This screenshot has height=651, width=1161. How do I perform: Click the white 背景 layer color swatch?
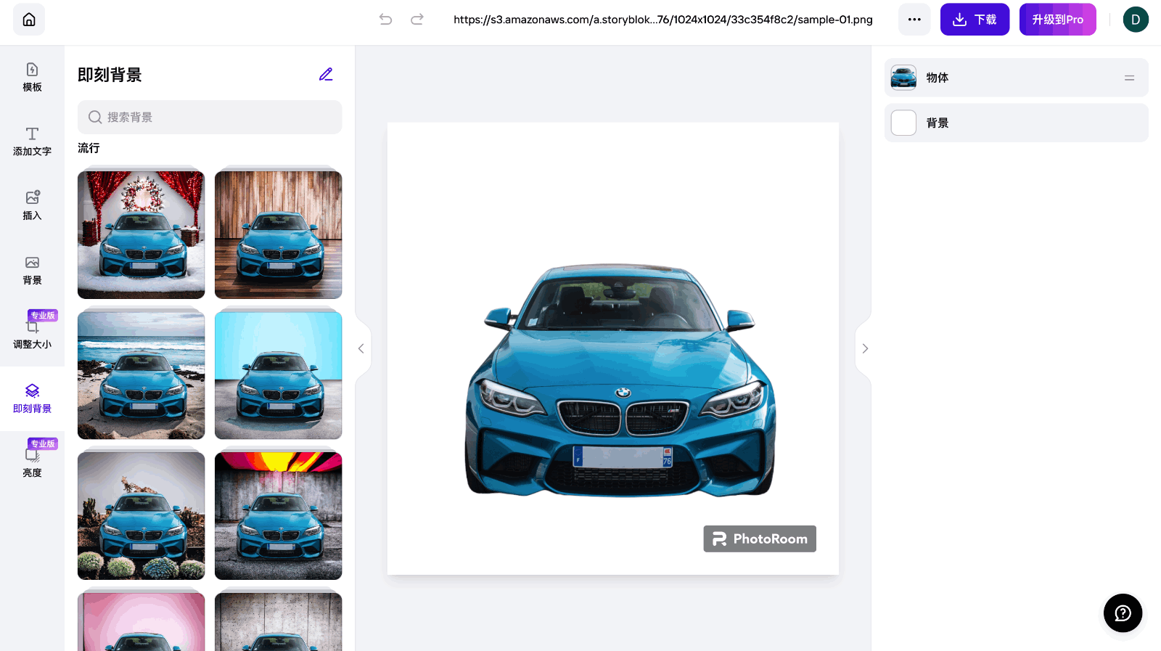(x=903, y=123)
